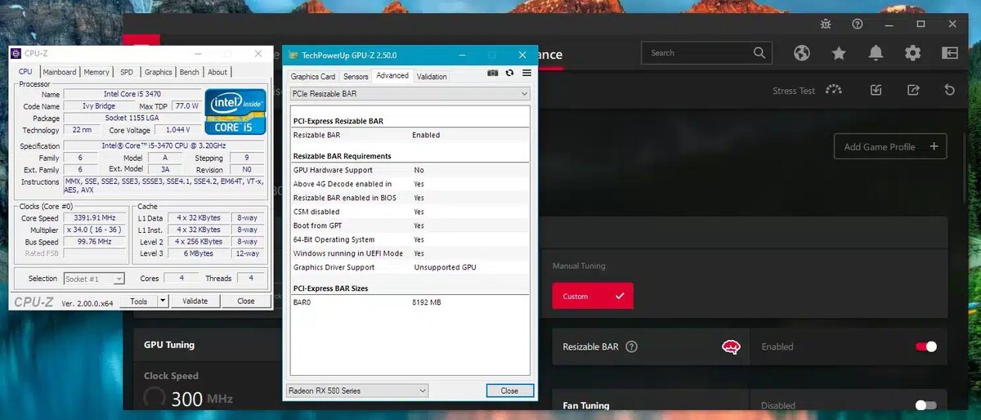This screenshot has width=981, height=420.
Task: Select the red Custom tuning button
Action: tap(593, 296)
